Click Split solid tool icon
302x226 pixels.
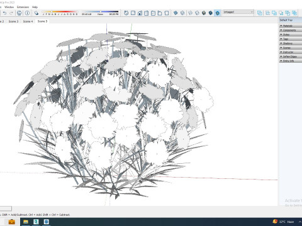click(x=294, y=13)
